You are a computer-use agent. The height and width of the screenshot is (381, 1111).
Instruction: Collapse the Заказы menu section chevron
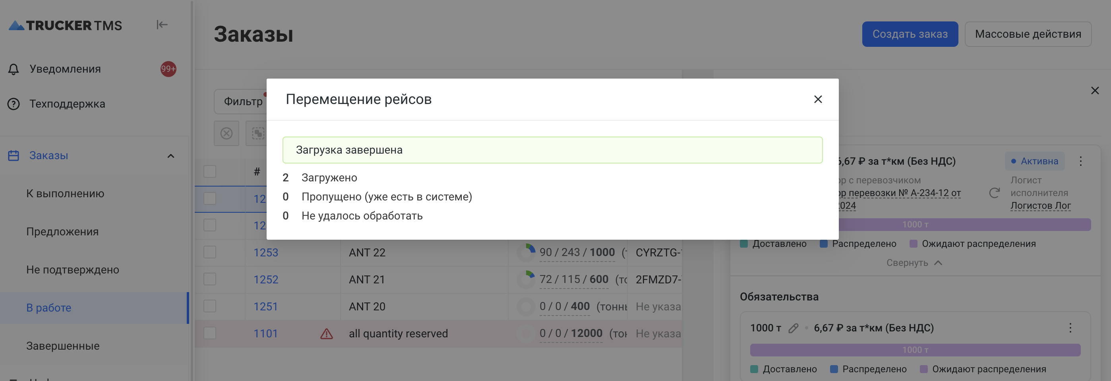pyautogui.click(x=171, y=156)
